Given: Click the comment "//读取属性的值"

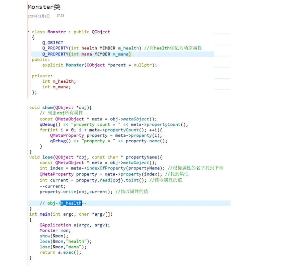Looking at the screenshot, I should pos(166,180).
